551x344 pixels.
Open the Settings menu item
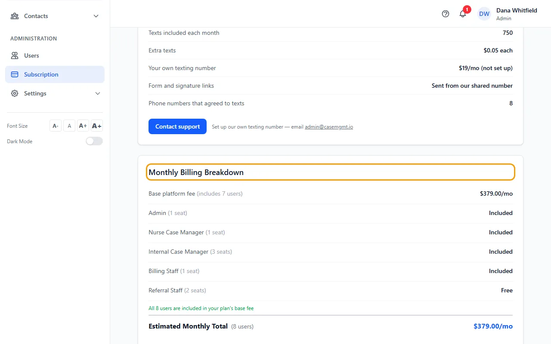click(x=55, y=93)
